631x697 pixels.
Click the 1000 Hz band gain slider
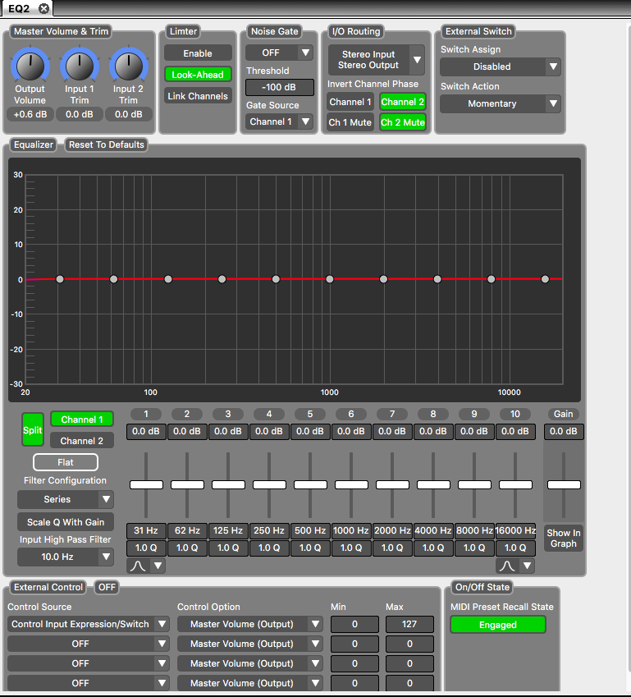coord(351,484)
